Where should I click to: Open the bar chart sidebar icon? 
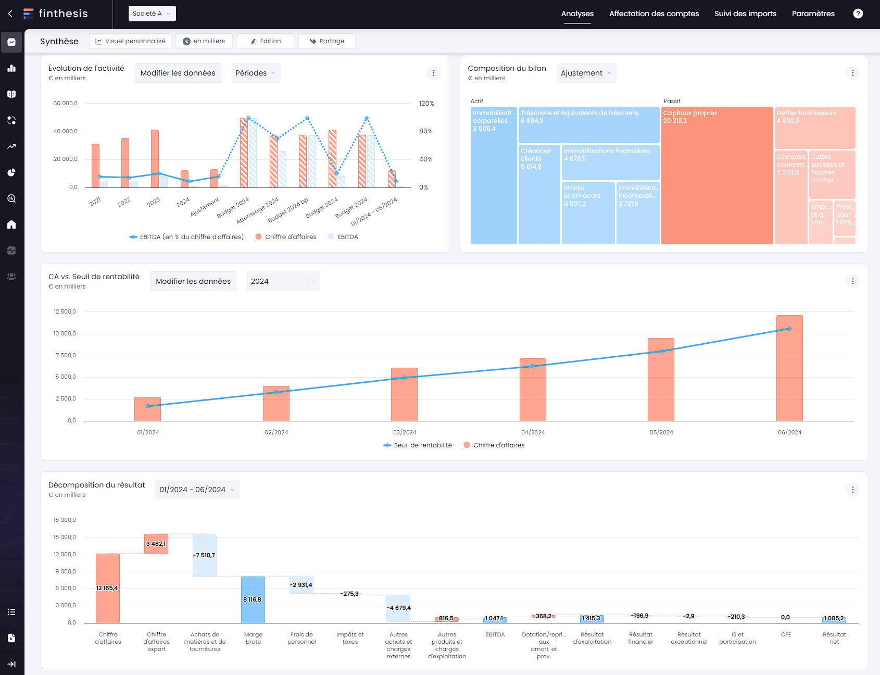(x=11, y=68)
